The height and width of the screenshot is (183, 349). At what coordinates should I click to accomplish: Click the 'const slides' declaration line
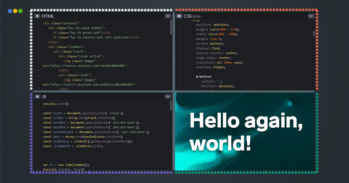pyautogui.click(x=79, y=118)
